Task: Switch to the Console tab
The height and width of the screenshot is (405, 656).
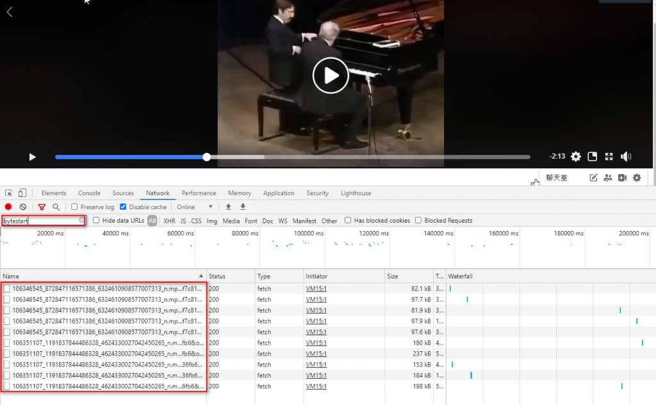Action: 89,193
